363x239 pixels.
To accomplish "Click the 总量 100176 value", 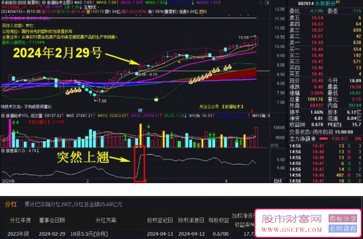I will (315, 99).
